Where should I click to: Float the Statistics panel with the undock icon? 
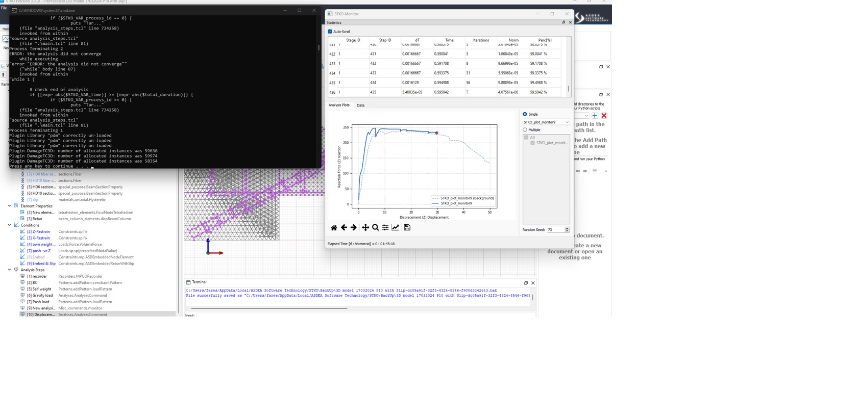click(x=563, y=22)
